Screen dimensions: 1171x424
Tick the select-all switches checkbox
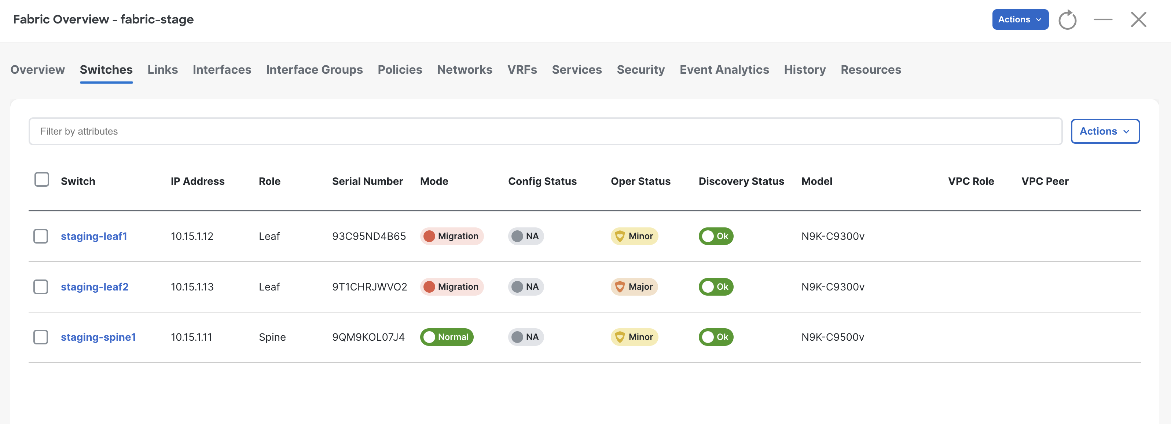[x=42, y=180]
